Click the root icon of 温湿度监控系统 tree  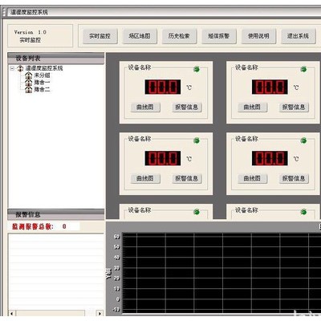click(x=20, y=68)
